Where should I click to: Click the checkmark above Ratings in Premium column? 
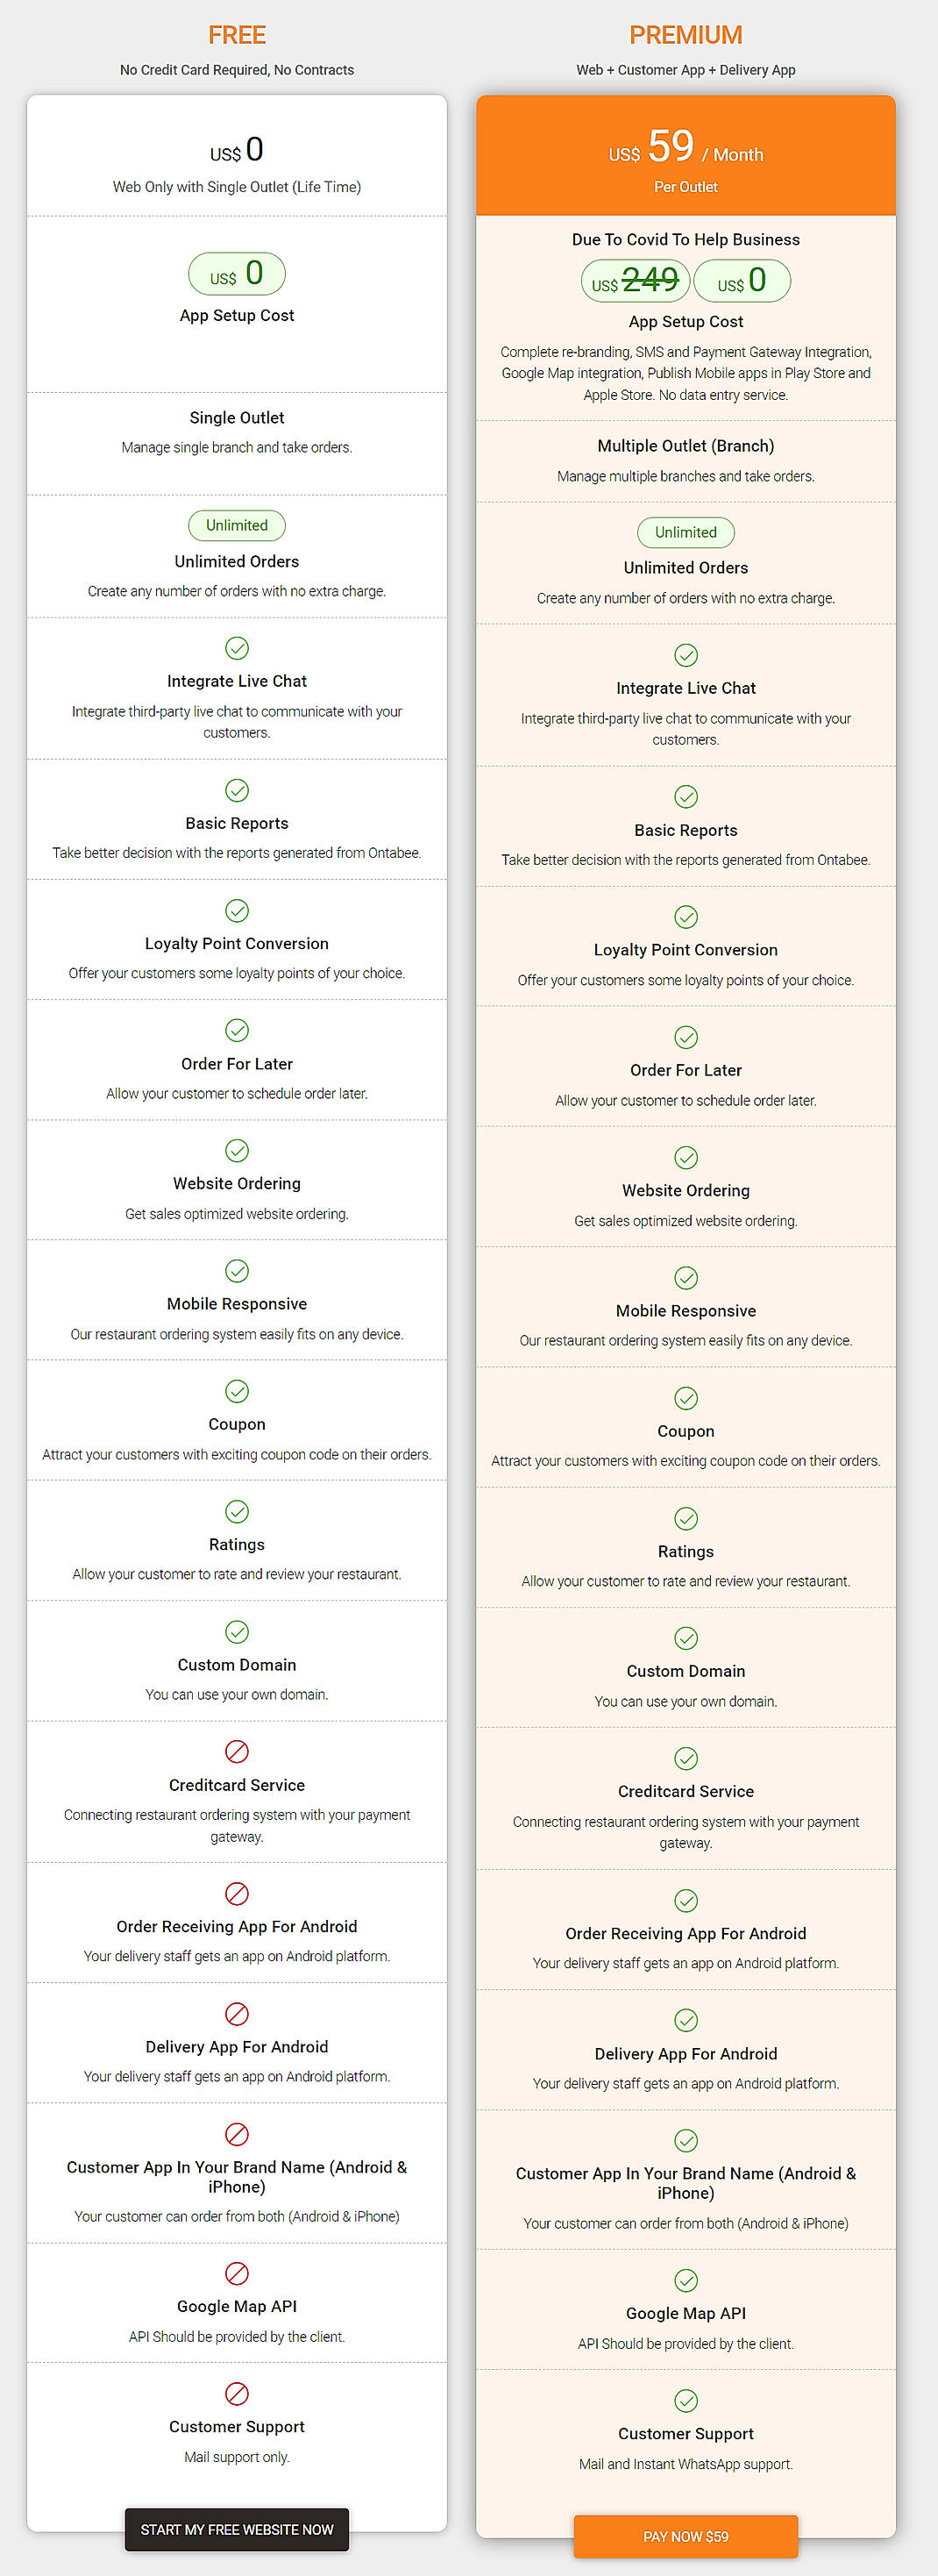point(686,1518)
